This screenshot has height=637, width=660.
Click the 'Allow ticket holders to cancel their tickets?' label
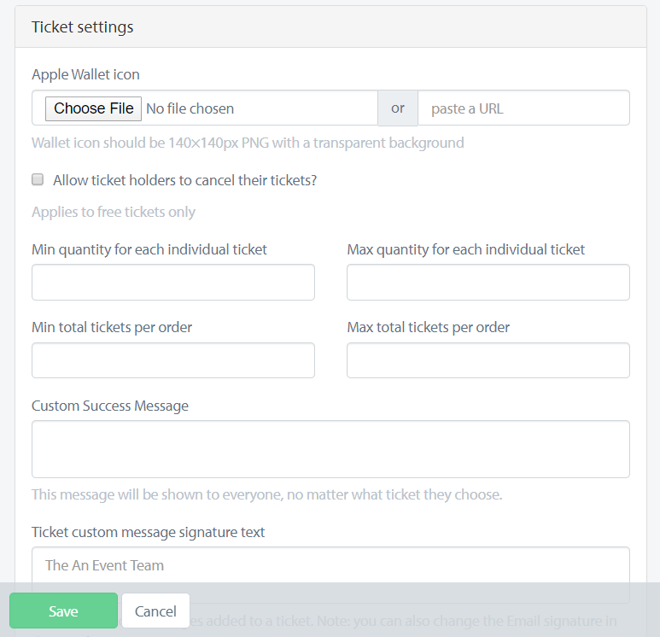[184, 180]
